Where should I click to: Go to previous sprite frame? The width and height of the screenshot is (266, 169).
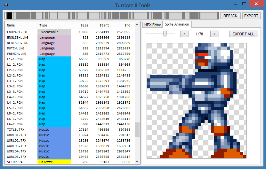click(x=184, y=34)
